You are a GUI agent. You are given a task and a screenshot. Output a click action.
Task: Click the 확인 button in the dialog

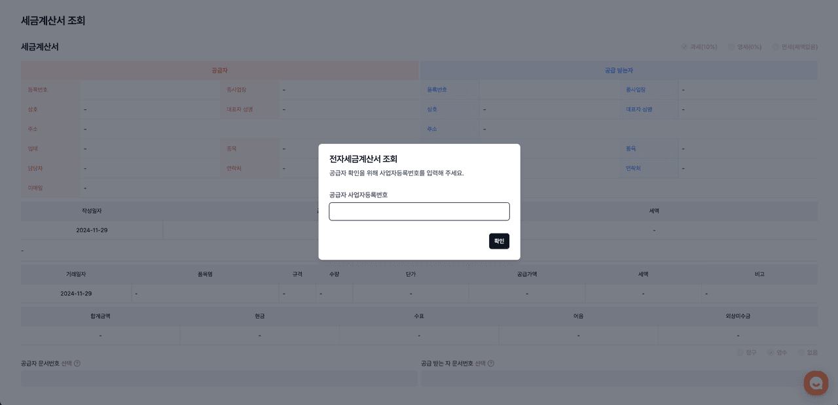499,241
